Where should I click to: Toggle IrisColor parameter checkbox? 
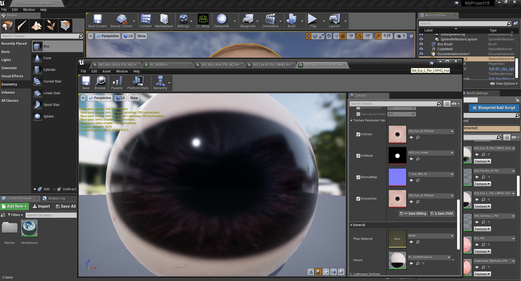click(x=358, y=134)
